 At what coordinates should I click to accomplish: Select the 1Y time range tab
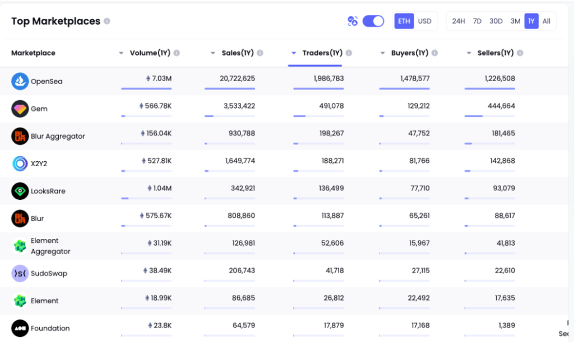click(x=531, y=21)
